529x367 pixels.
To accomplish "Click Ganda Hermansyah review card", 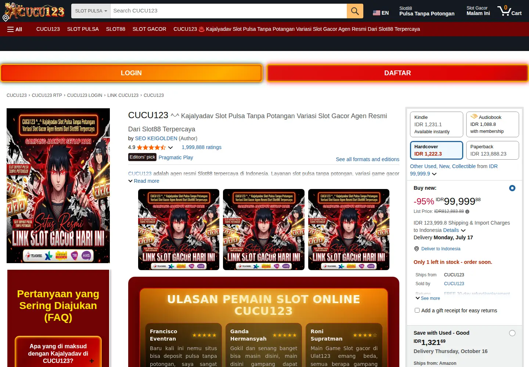I will click(264, 345).
